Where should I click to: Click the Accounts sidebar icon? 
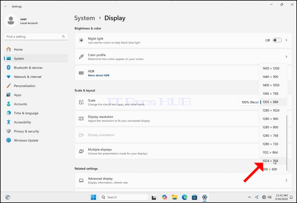click(x=9, y=104)
